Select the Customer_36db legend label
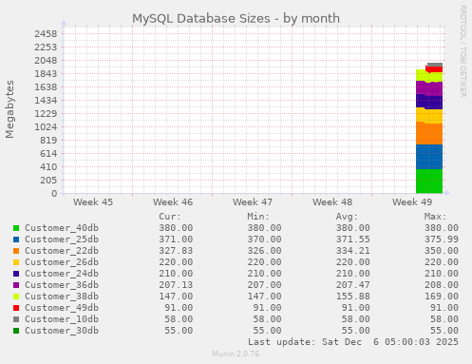 [62, 285]
